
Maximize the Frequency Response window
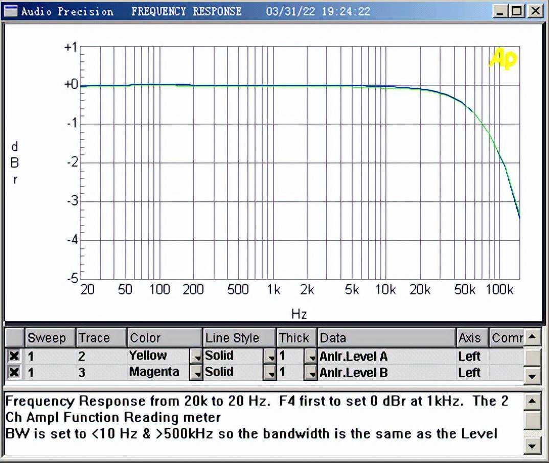518,11
